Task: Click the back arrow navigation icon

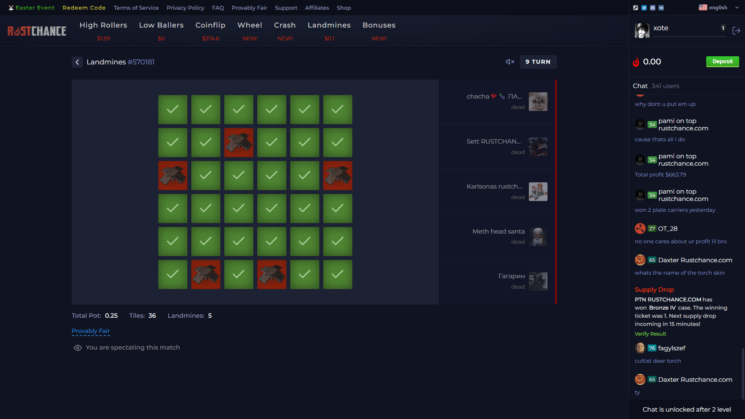Action: (77, 61)
